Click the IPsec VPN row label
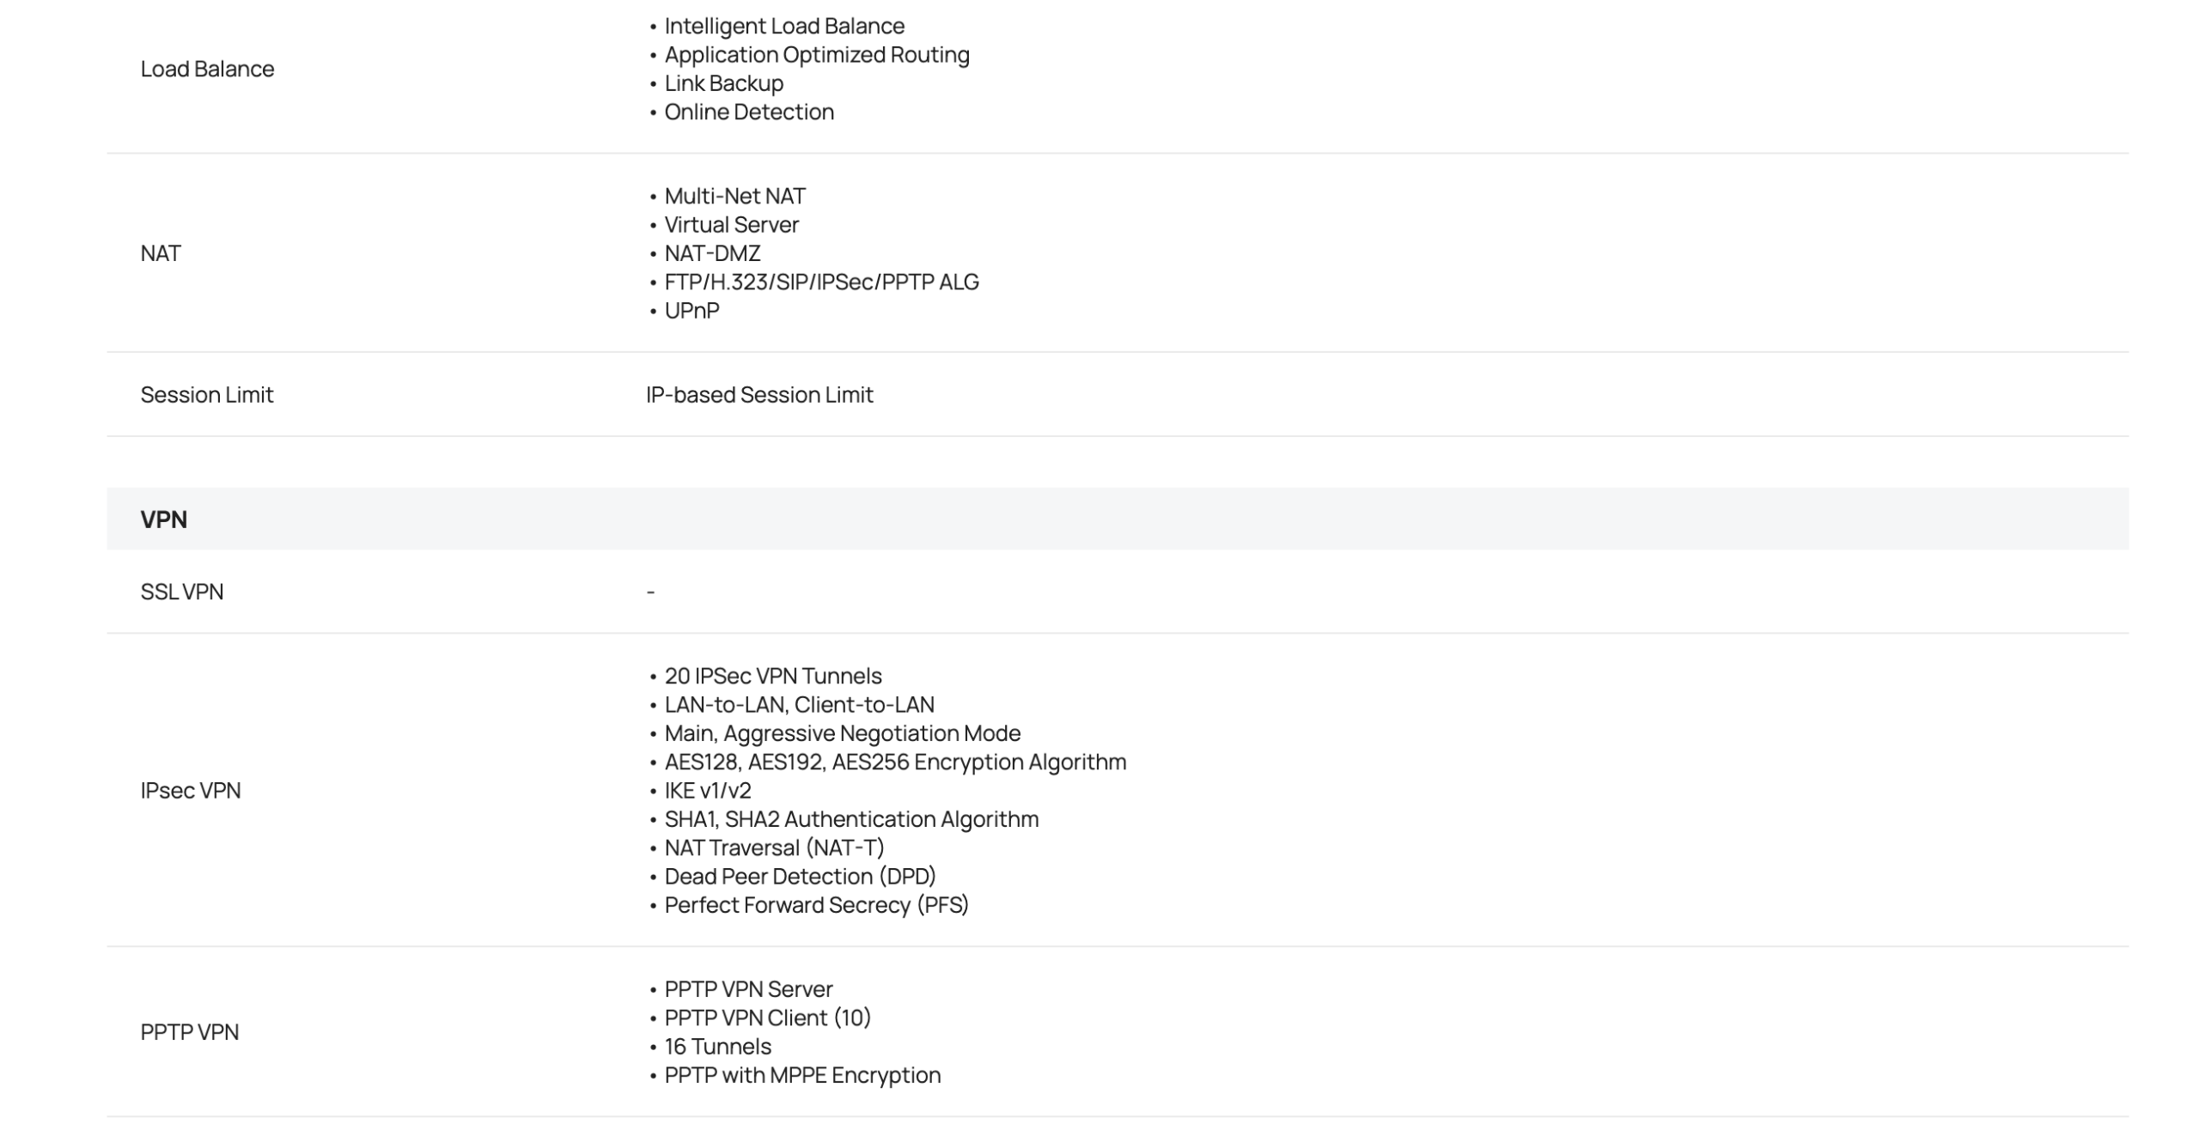 pos(190,790)
